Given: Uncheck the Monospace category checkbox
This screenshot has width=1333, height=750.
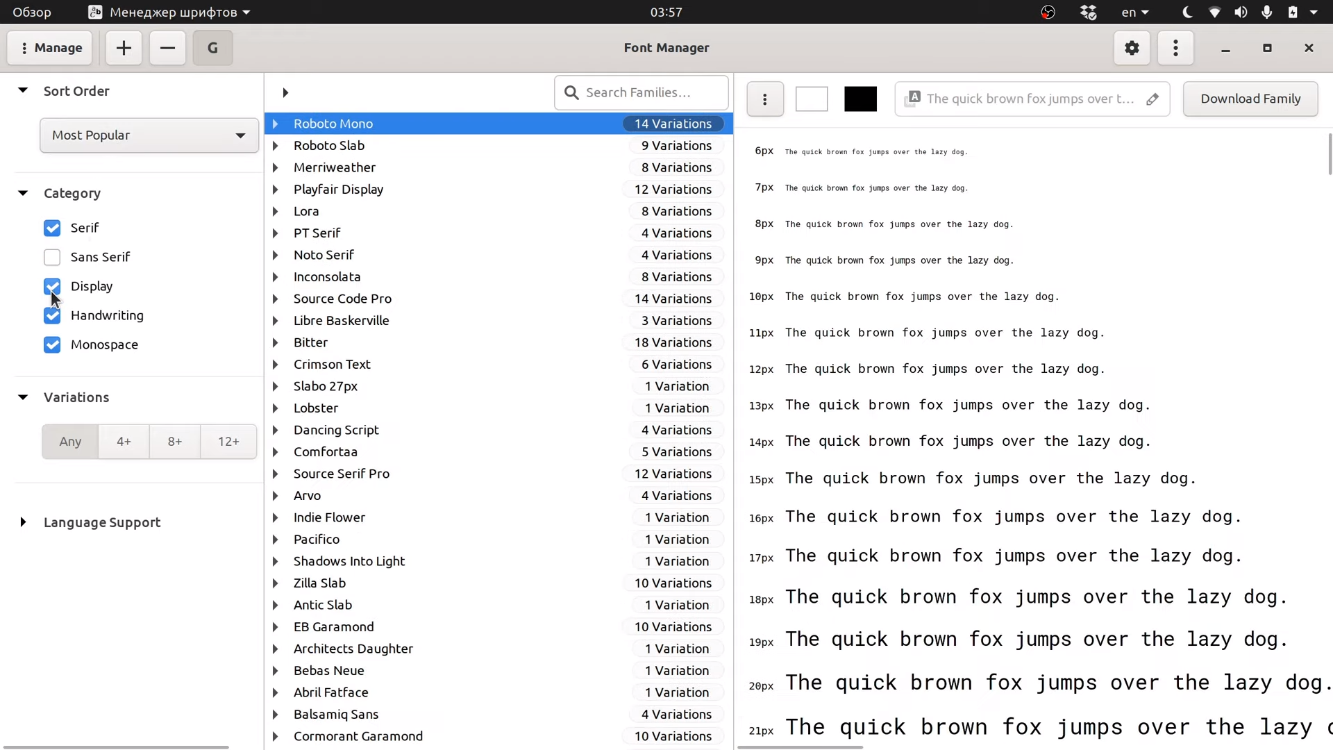Looking at the screenshot, I should 52,344.
